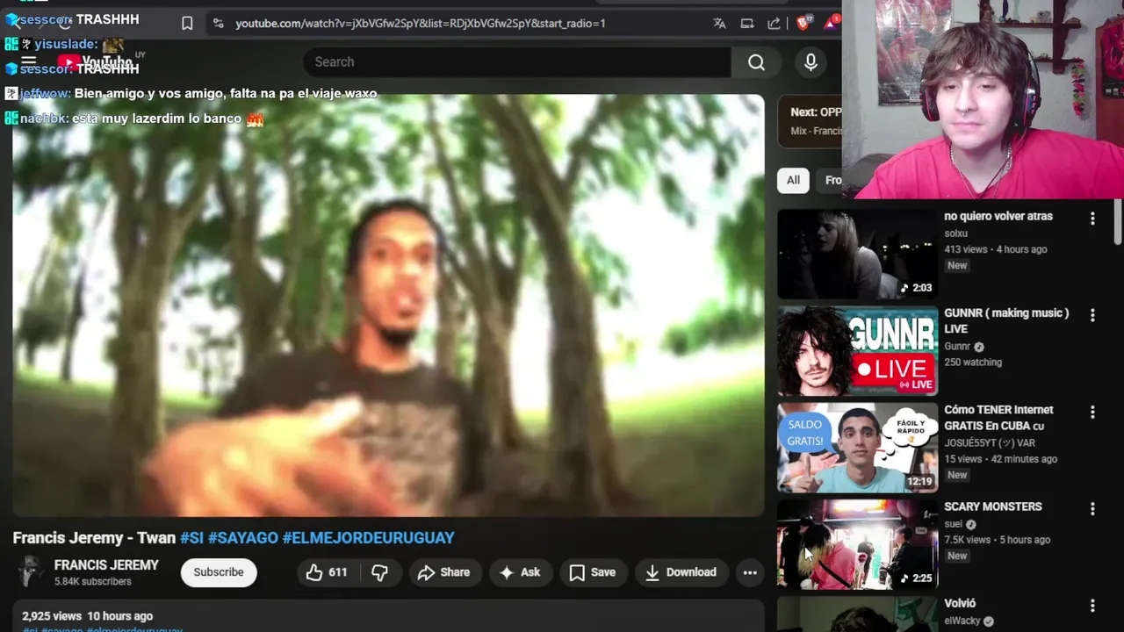This screenshot has width=1124, height=632.
Task: Click the bookmark icon in the address bar
Action: pyautogui.click(x=187, y=24)
